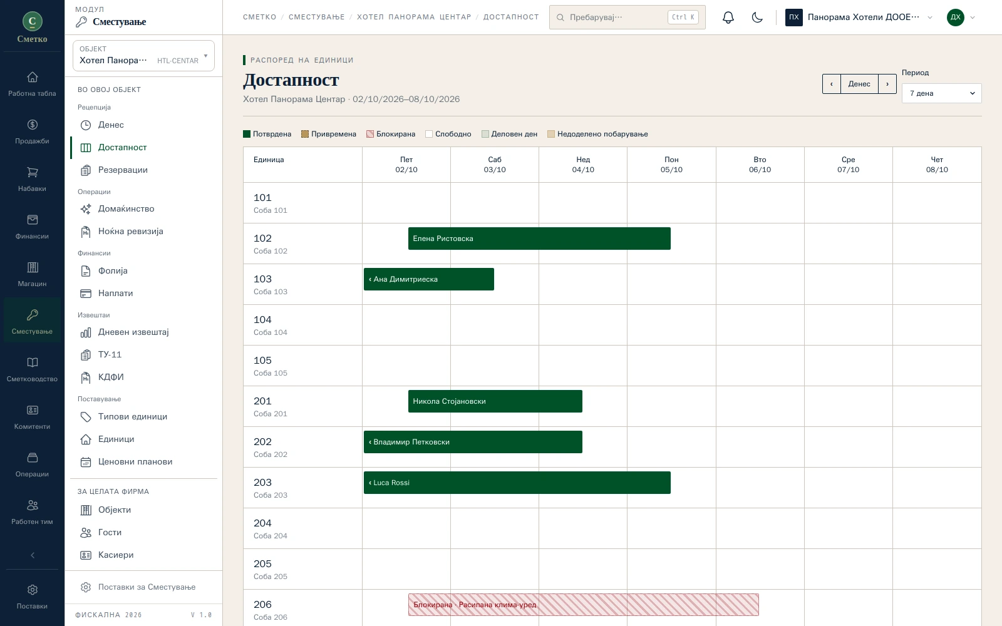Open Операции module in left rail
1002x626 pixels.
coord(32,465)
